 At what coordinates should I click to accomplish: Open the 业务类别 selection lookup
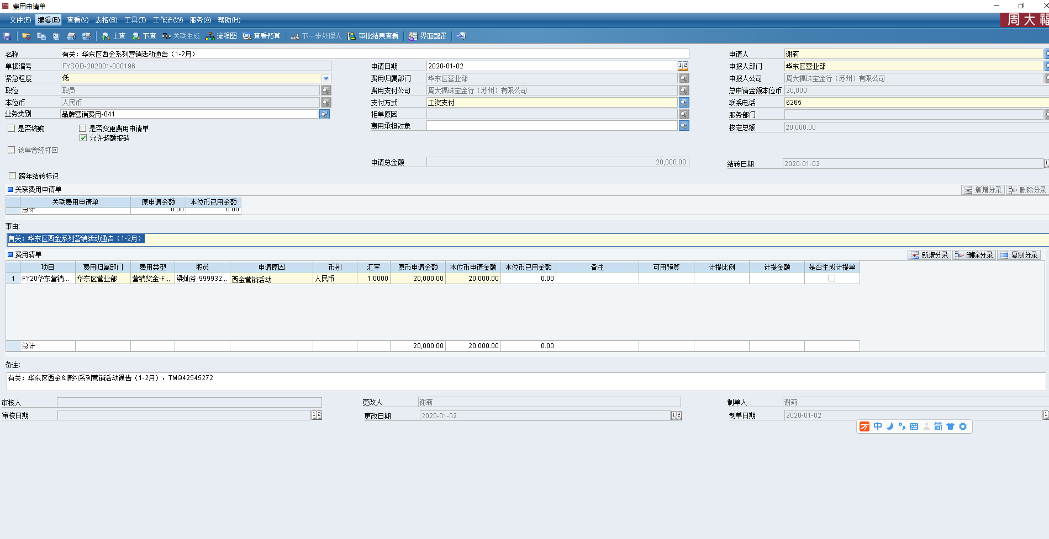[324, 114]
